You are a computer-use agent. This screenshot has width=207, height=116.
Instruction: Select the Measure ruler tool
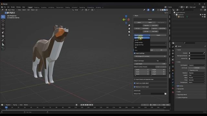[x=3, y=44]
